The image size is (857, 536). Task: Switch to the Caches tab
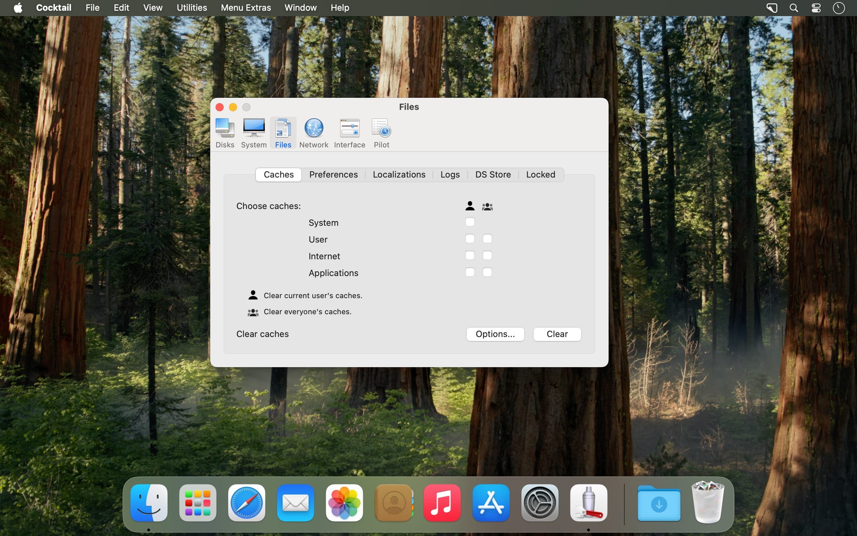tap(278, 175)
